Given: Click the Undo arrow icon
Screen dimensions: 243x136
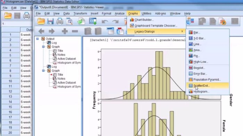Looking at the screenshot, I should 105,21.
